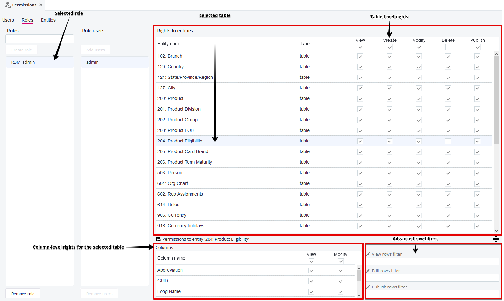This screenshot has width=504, height=301.
Task: Click the entities list scrollbar down arrow
Action: point(496,230)
